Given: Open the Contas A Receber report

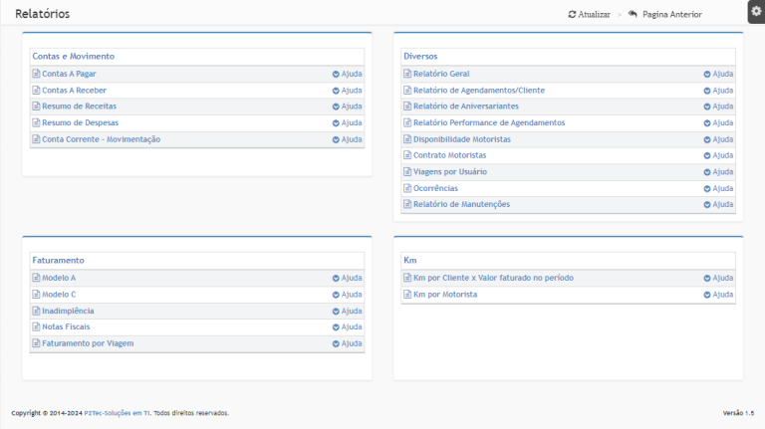Looking at the screenshot, I should [74, 91].
